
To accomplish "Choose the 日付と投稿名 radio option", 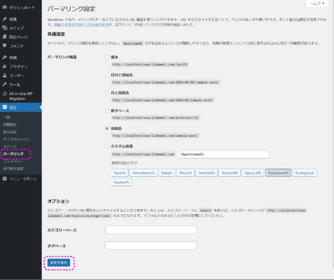I will 107,75.
